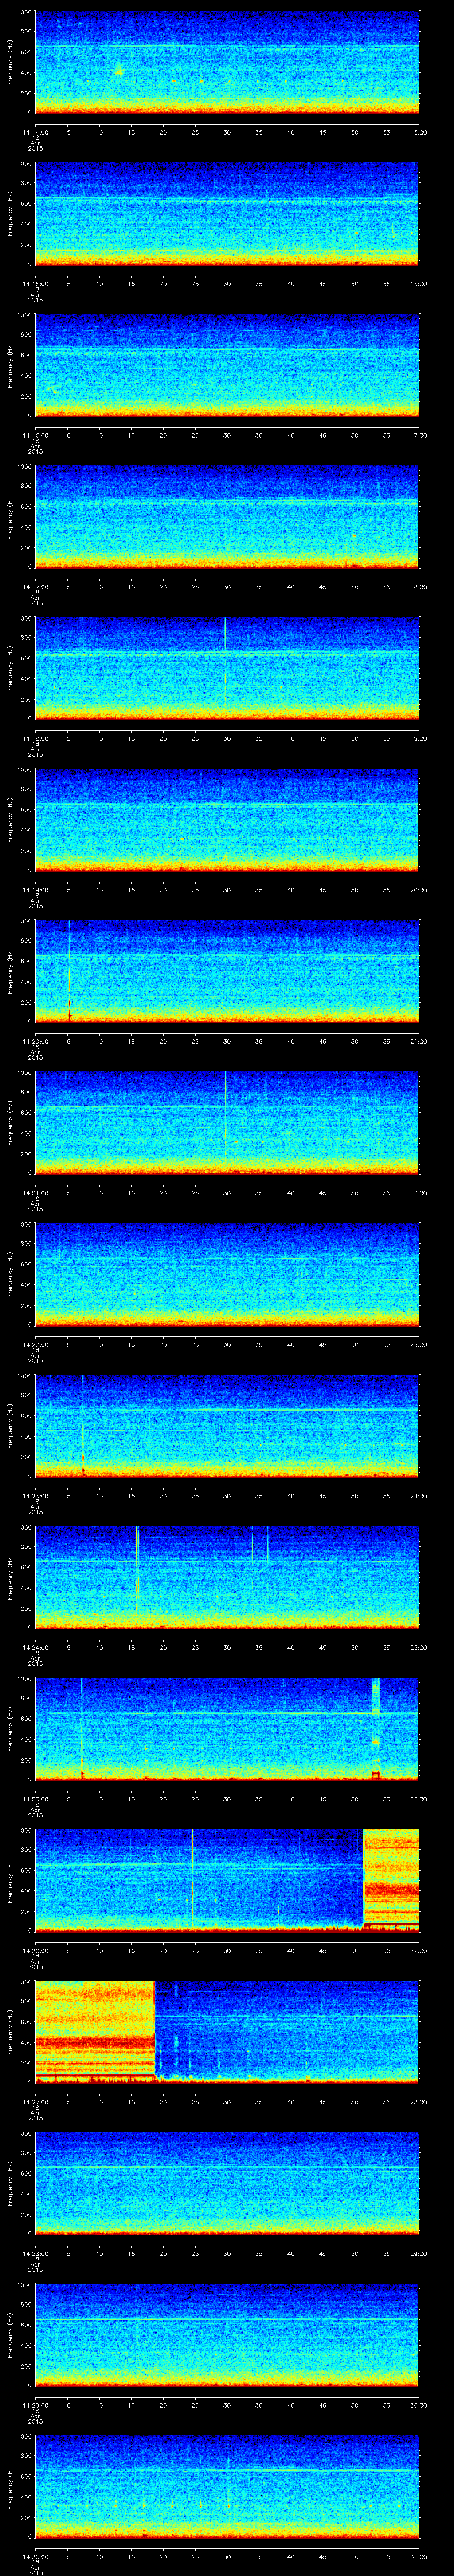
Task: Click the 19:00 end time label
Action: [419, 738]
